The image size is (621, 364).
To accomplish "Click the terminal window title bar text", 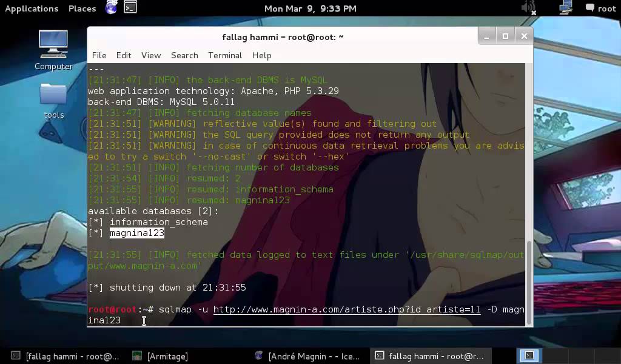I will [x=283, y=37].
